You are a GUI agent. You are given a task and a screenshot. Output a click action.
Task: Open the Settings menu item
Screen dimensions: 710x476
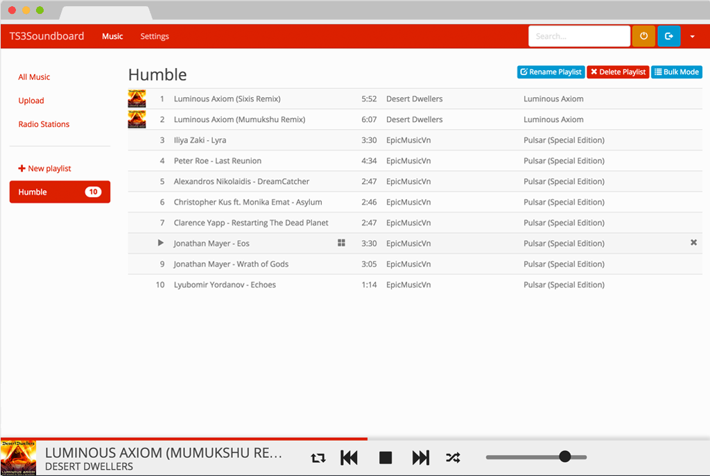(x=155, y=36)
